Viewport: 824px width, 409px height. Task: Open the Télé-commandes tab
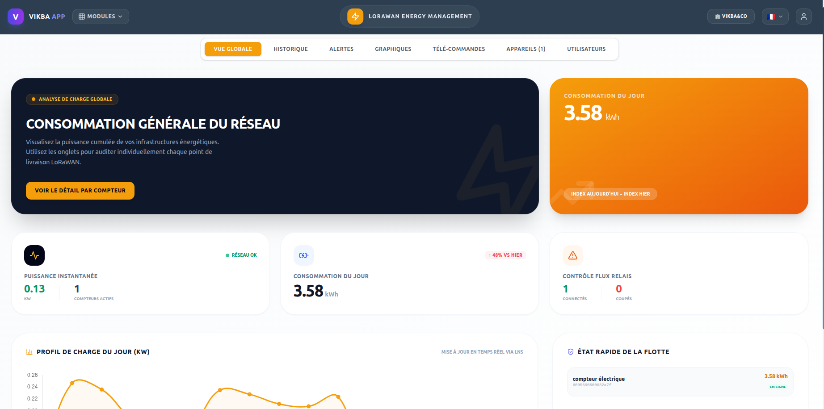[459, 49]
